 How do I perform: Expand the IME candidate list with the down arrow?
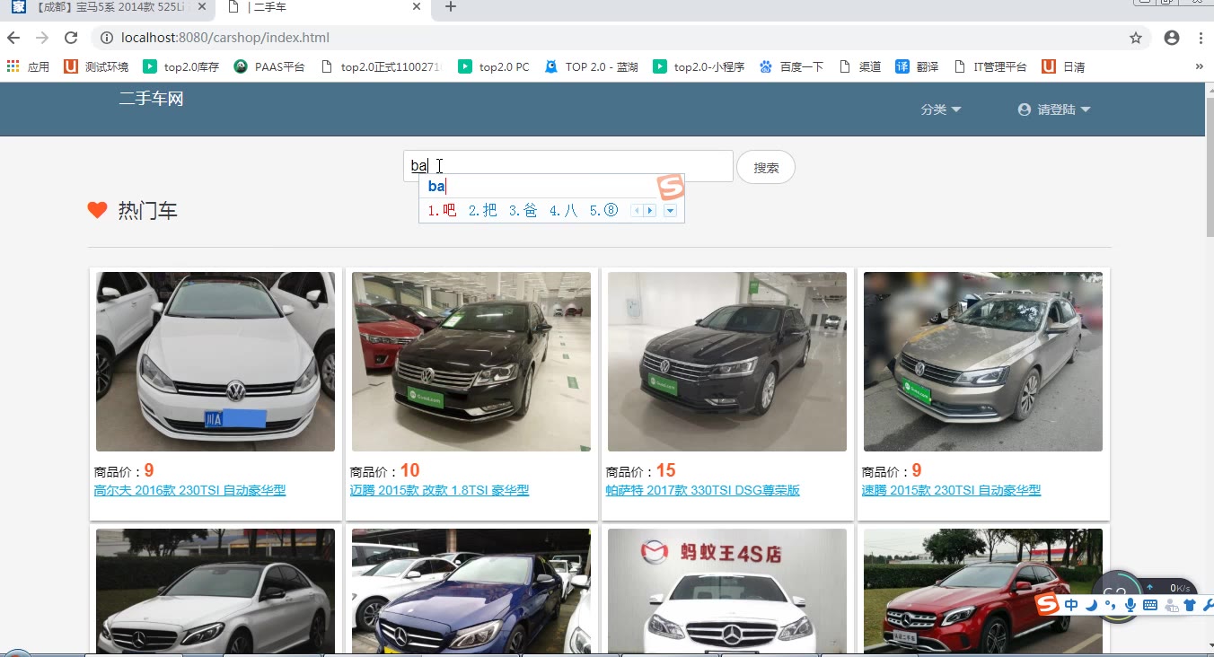coord(669,211)
